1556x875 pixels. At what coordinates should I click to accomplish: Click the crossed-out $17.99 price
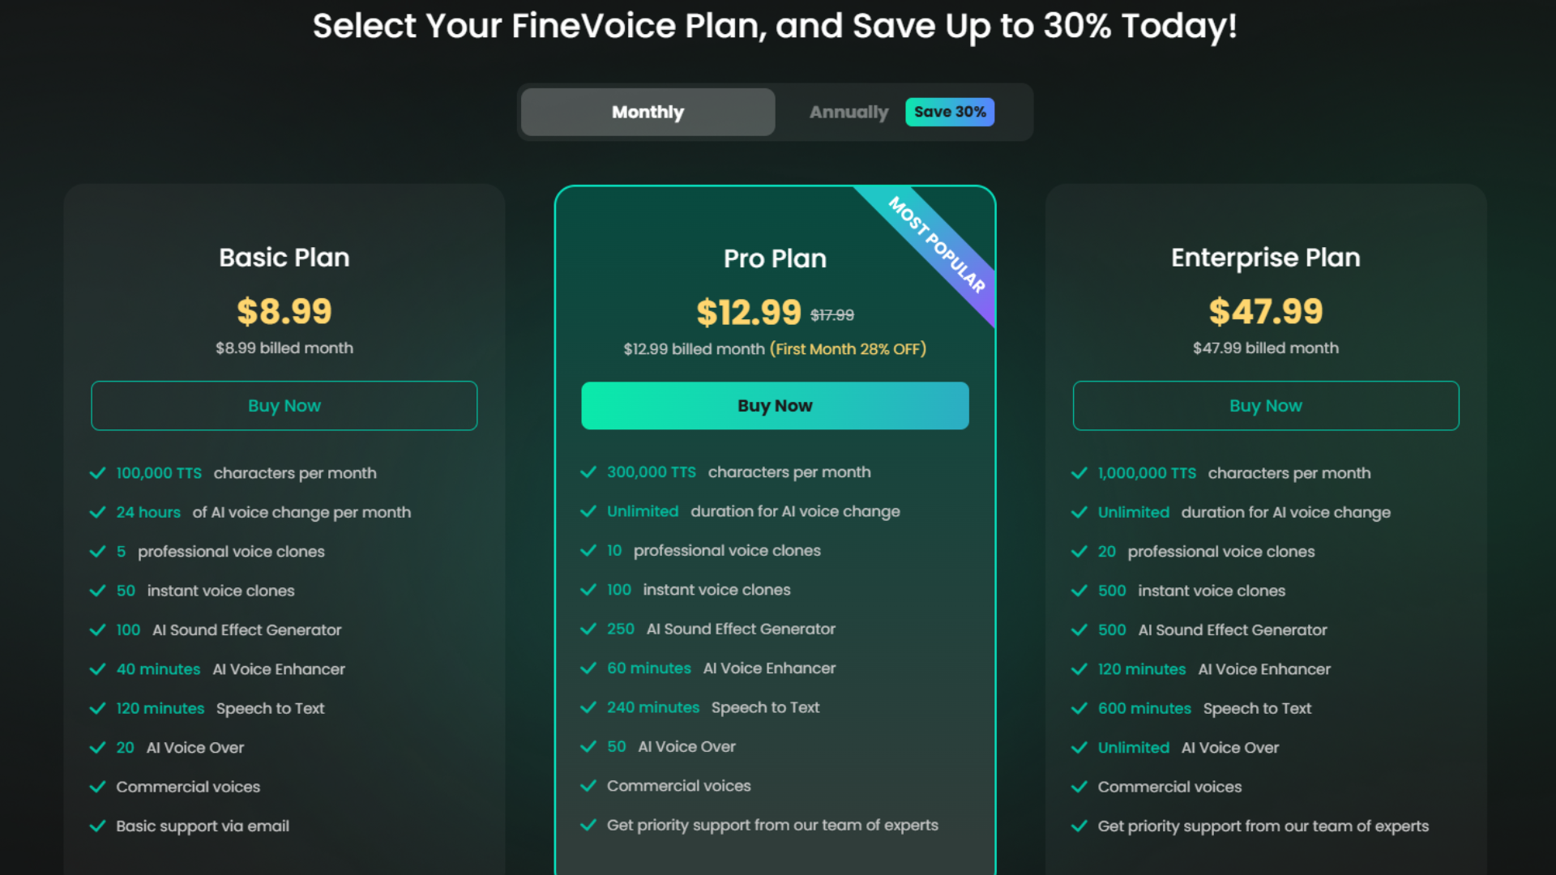coord(832,315)
